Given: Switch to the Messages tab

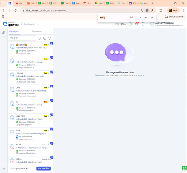Looking at the screenshot, I should (x=14, y=31).
